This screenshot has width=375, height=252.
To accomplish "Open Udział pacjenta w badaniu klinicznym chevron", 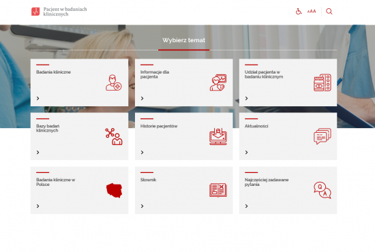I will pos(246,98).
